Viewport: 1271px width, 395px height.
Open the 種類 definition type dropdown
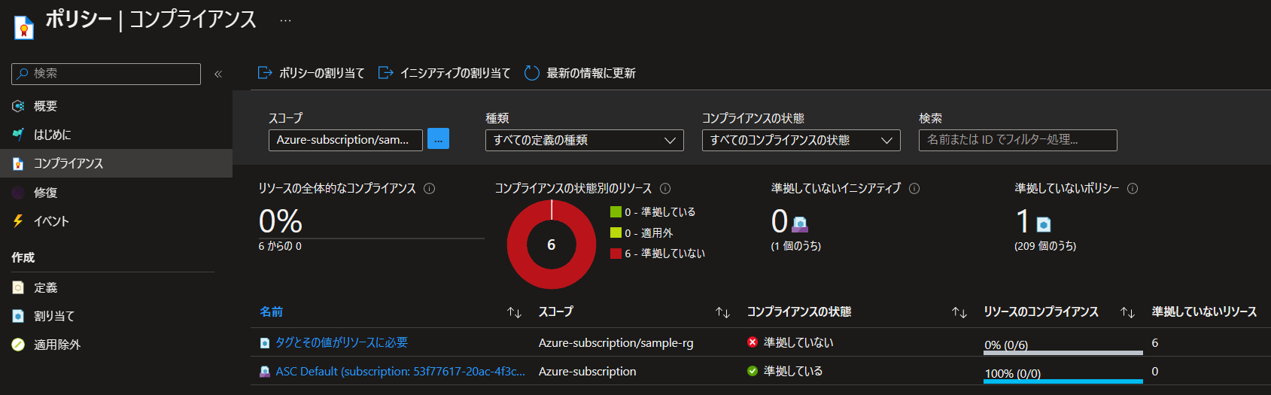coord(585,140)
